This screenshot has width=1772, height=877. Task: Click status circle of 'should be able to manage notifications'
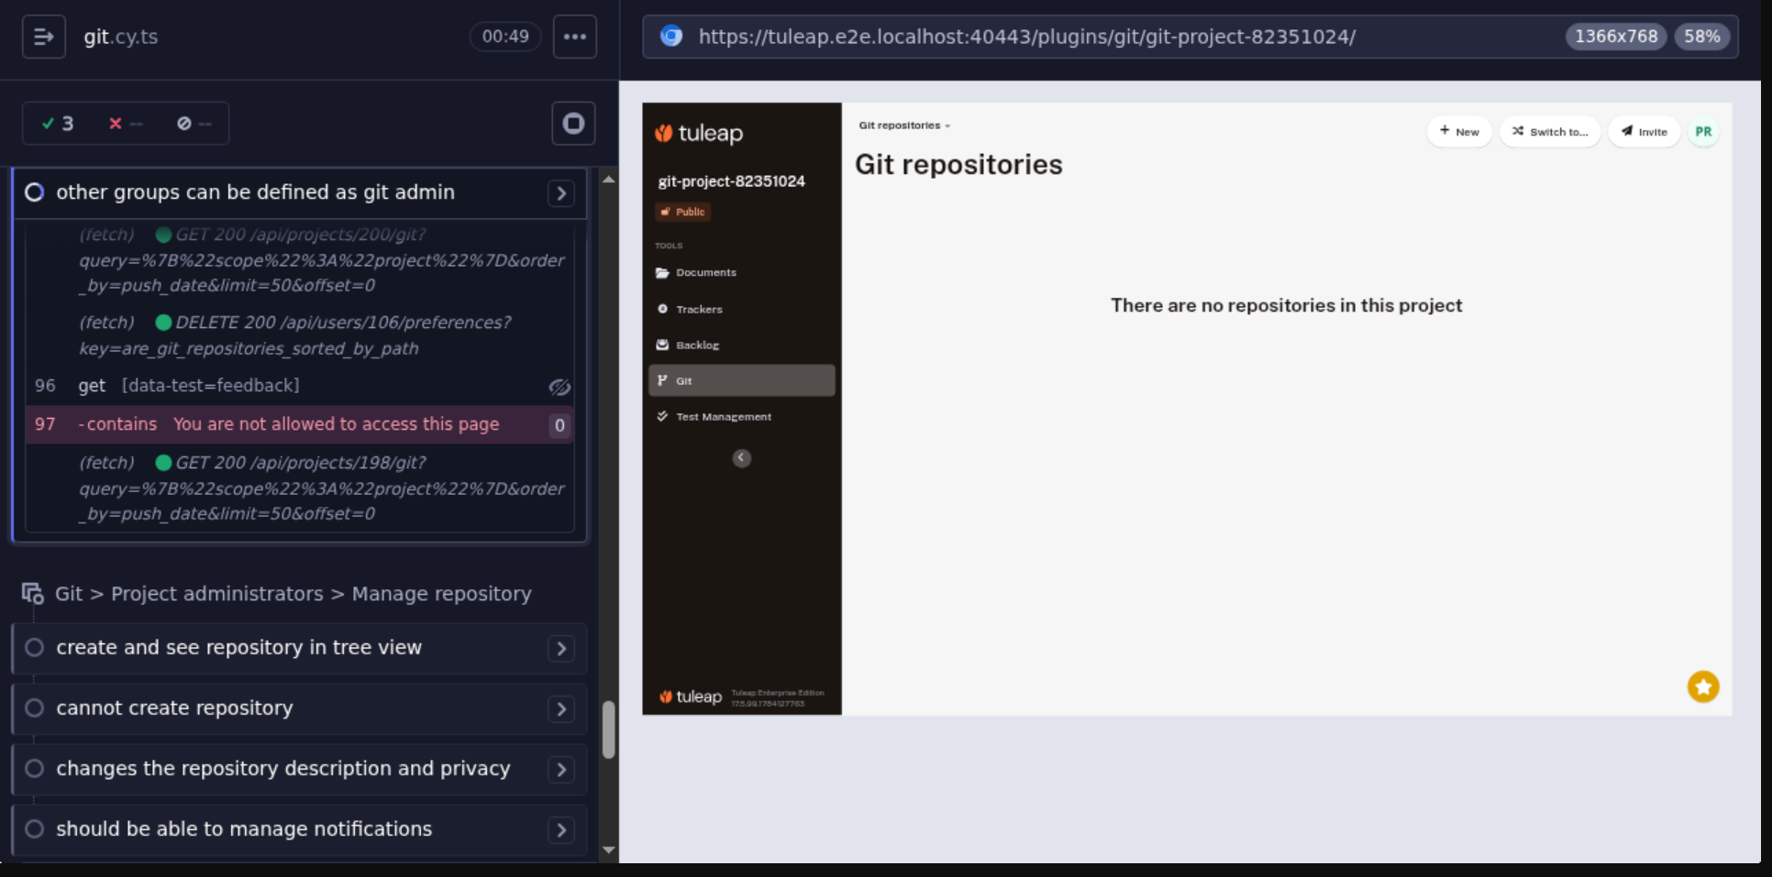35,828
